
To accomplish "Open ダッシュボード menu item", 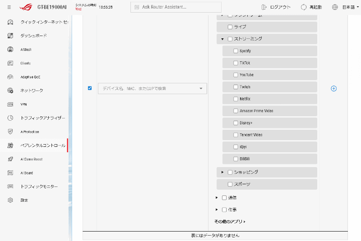I will 33,36.
